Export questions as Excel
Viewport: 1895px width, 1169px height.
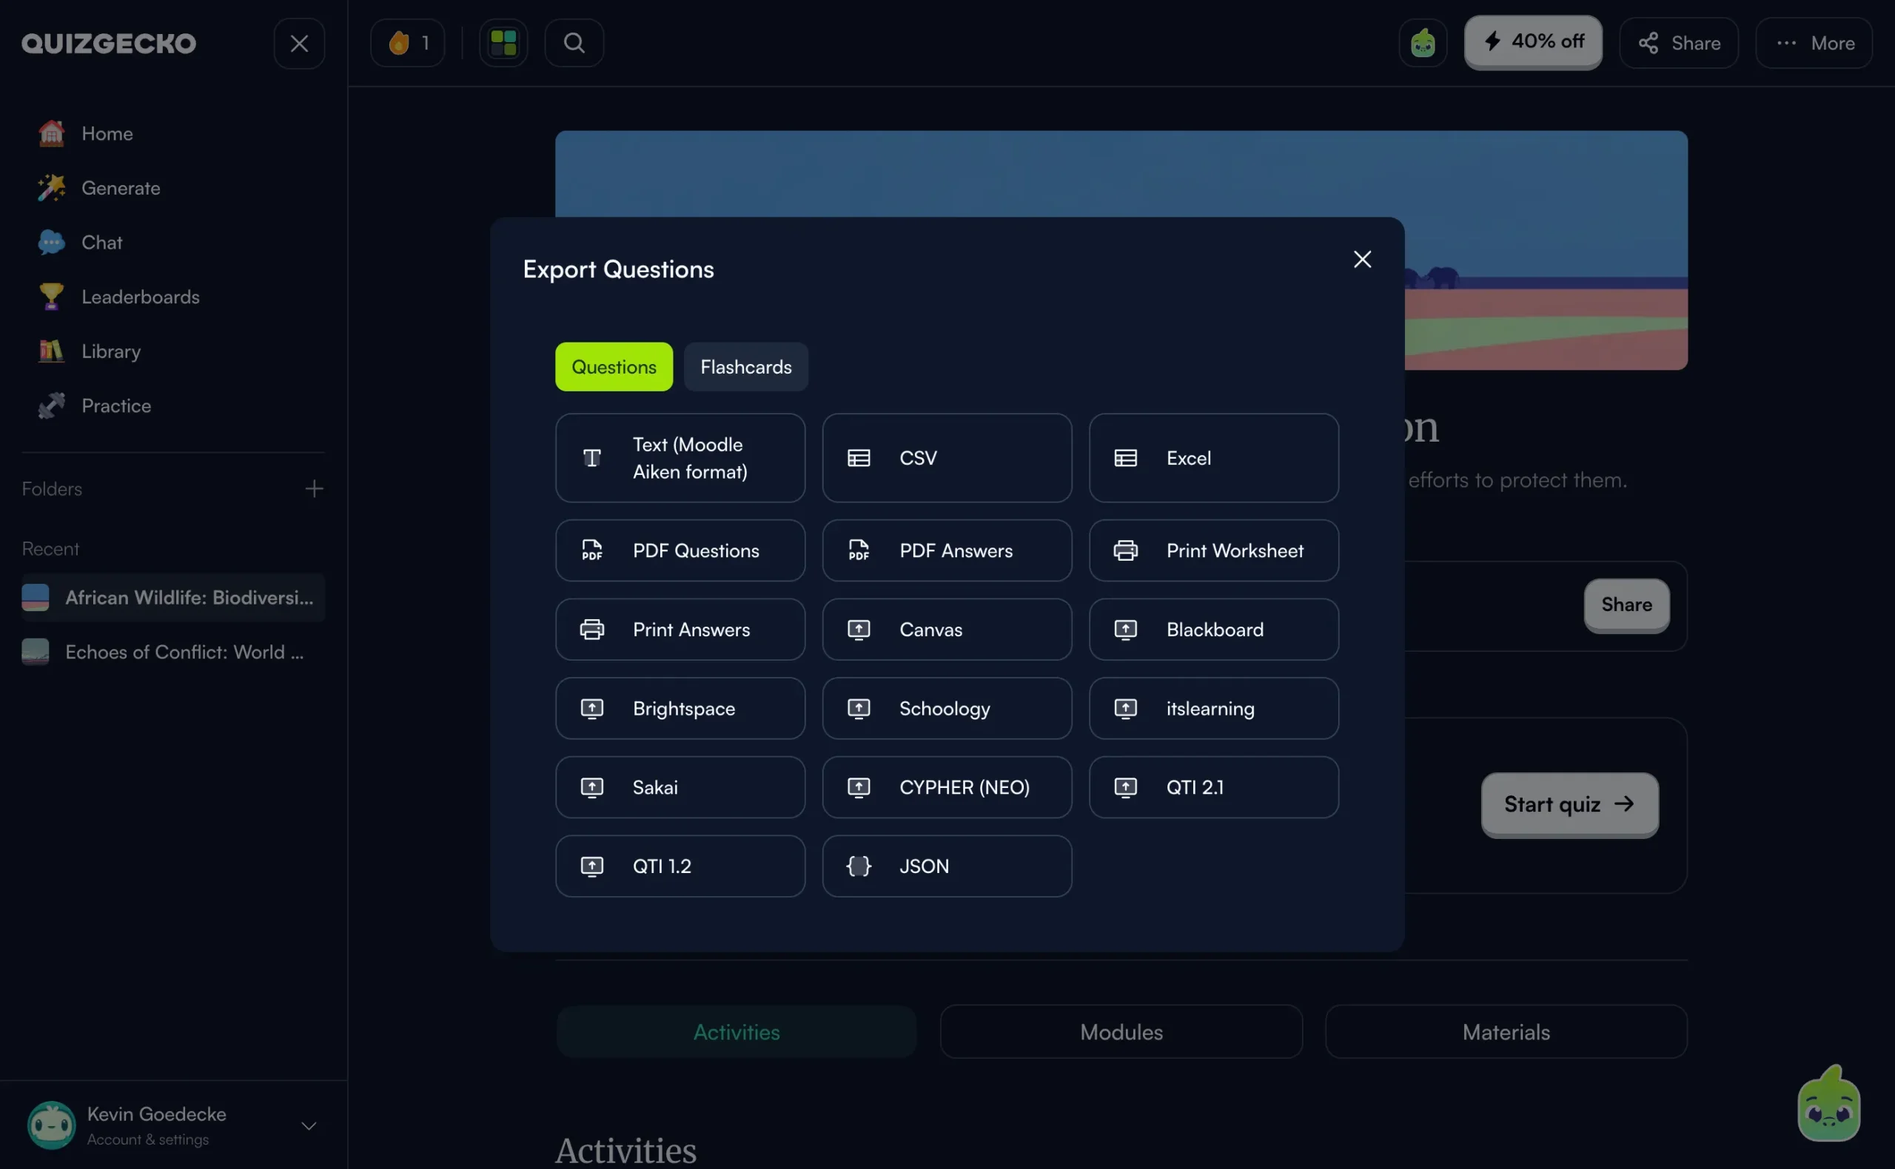point(1213,458)
